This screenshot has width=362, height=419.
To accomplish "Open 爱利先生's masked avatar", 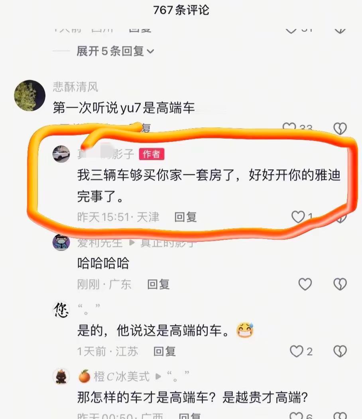I will [x=61, y=242].
